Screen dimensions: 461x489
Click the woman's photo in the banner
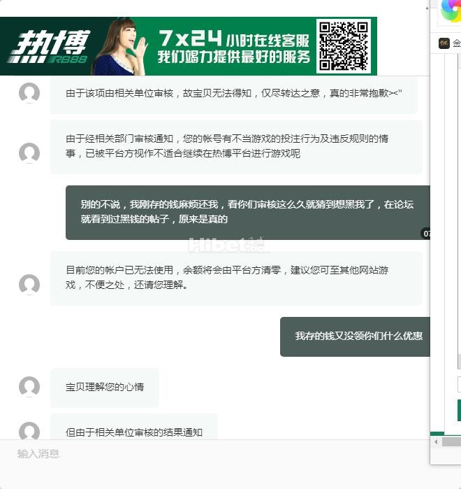pos(119,48)
